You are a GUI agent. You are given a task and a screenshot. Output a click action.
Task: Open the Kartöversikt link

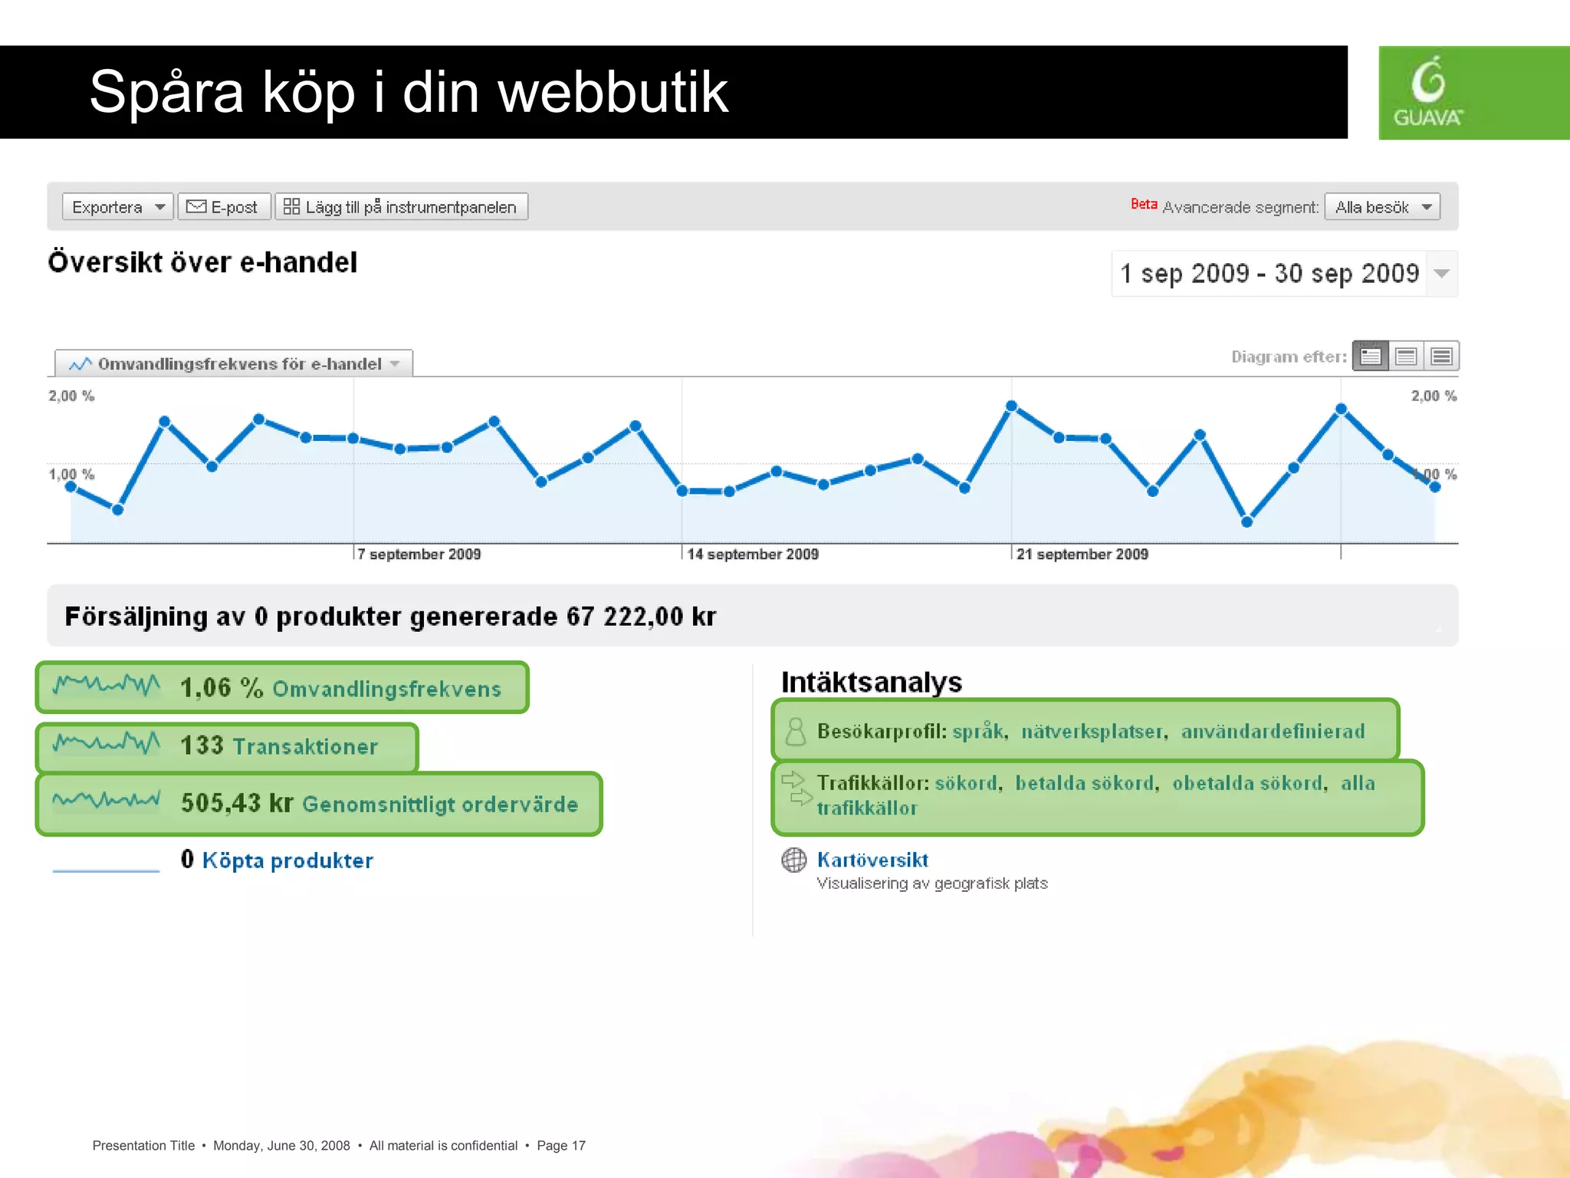pyautogui.click(x=872, y=860)
